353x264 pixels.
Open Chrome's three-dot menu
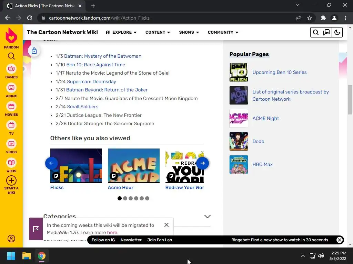[345, 18]
